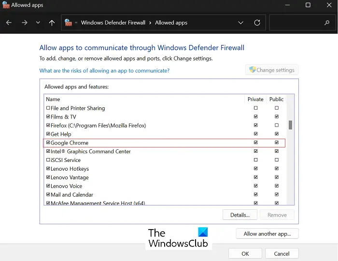Click the apps list scrollbar thumb
Image resolution: width=338 pixels, height=261 pixels.
pos(290,125)
